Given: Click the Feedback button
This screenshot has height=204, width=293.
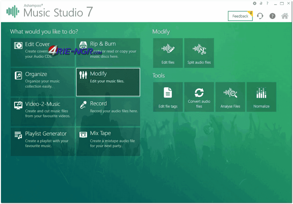Looking at the screenshot, I should [x=240, y=16].
